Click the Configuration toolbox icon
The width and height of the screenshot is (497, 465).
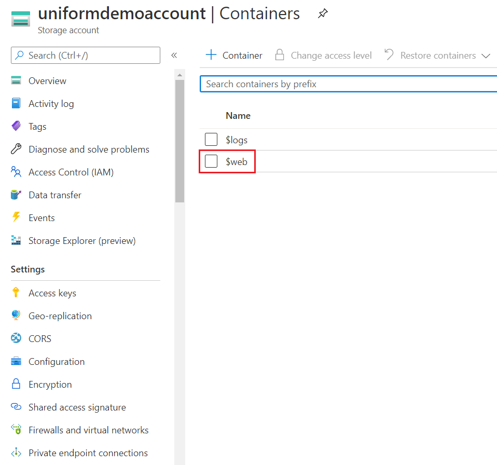point(16,361)
